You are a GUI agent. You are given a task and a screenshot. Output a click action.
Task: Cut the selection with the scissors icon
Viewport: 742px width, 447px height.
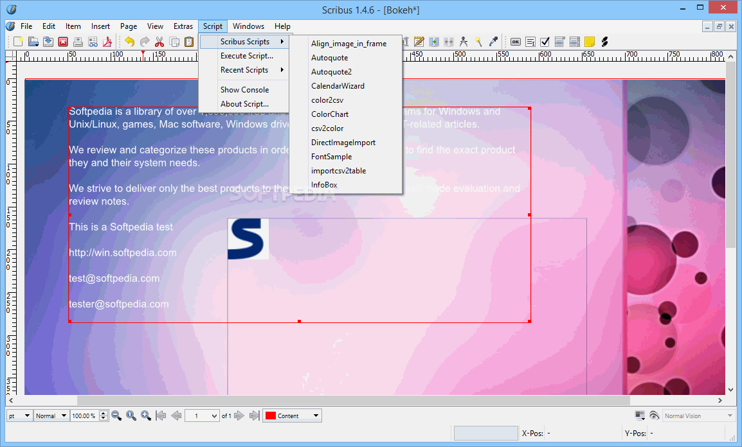point(159,42)
